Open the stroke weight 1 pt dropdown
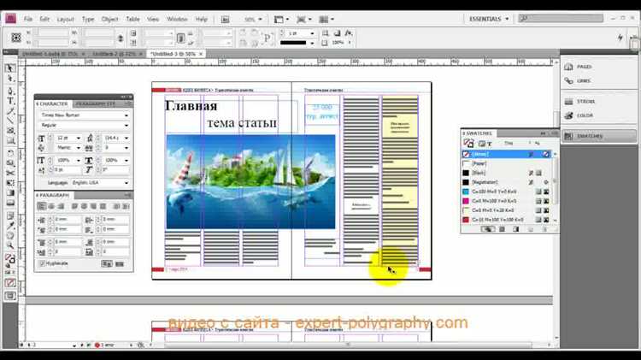The width and height of the screenshot is (641, 360). (x=312, y=33)
